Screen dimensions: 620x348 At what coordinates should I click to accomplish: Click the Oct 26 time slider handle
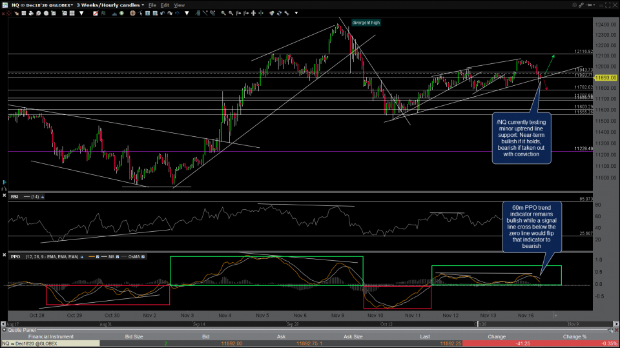(479, 324)
